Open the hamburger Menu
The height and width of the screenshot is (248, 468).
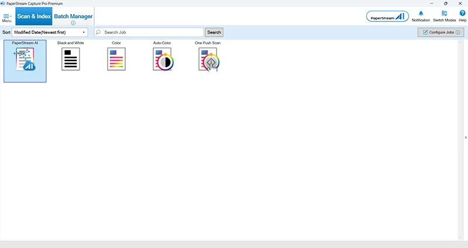pos(6,17)
